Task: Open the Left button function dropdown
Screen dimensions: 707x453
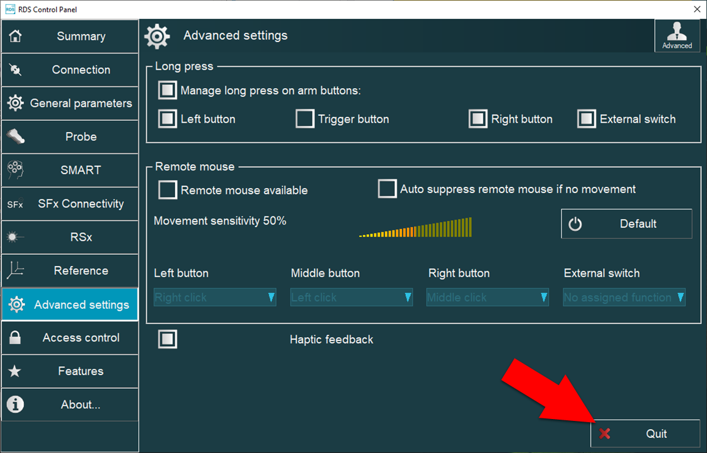Action: tap(215, 298)
